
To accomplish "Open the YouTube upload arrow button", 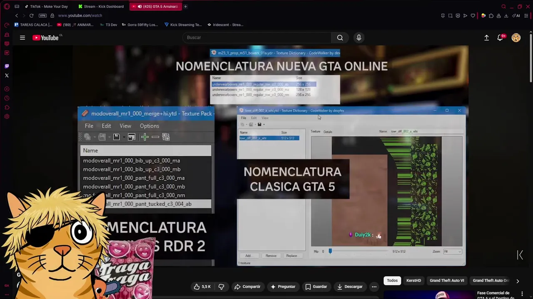I will 486,38.
